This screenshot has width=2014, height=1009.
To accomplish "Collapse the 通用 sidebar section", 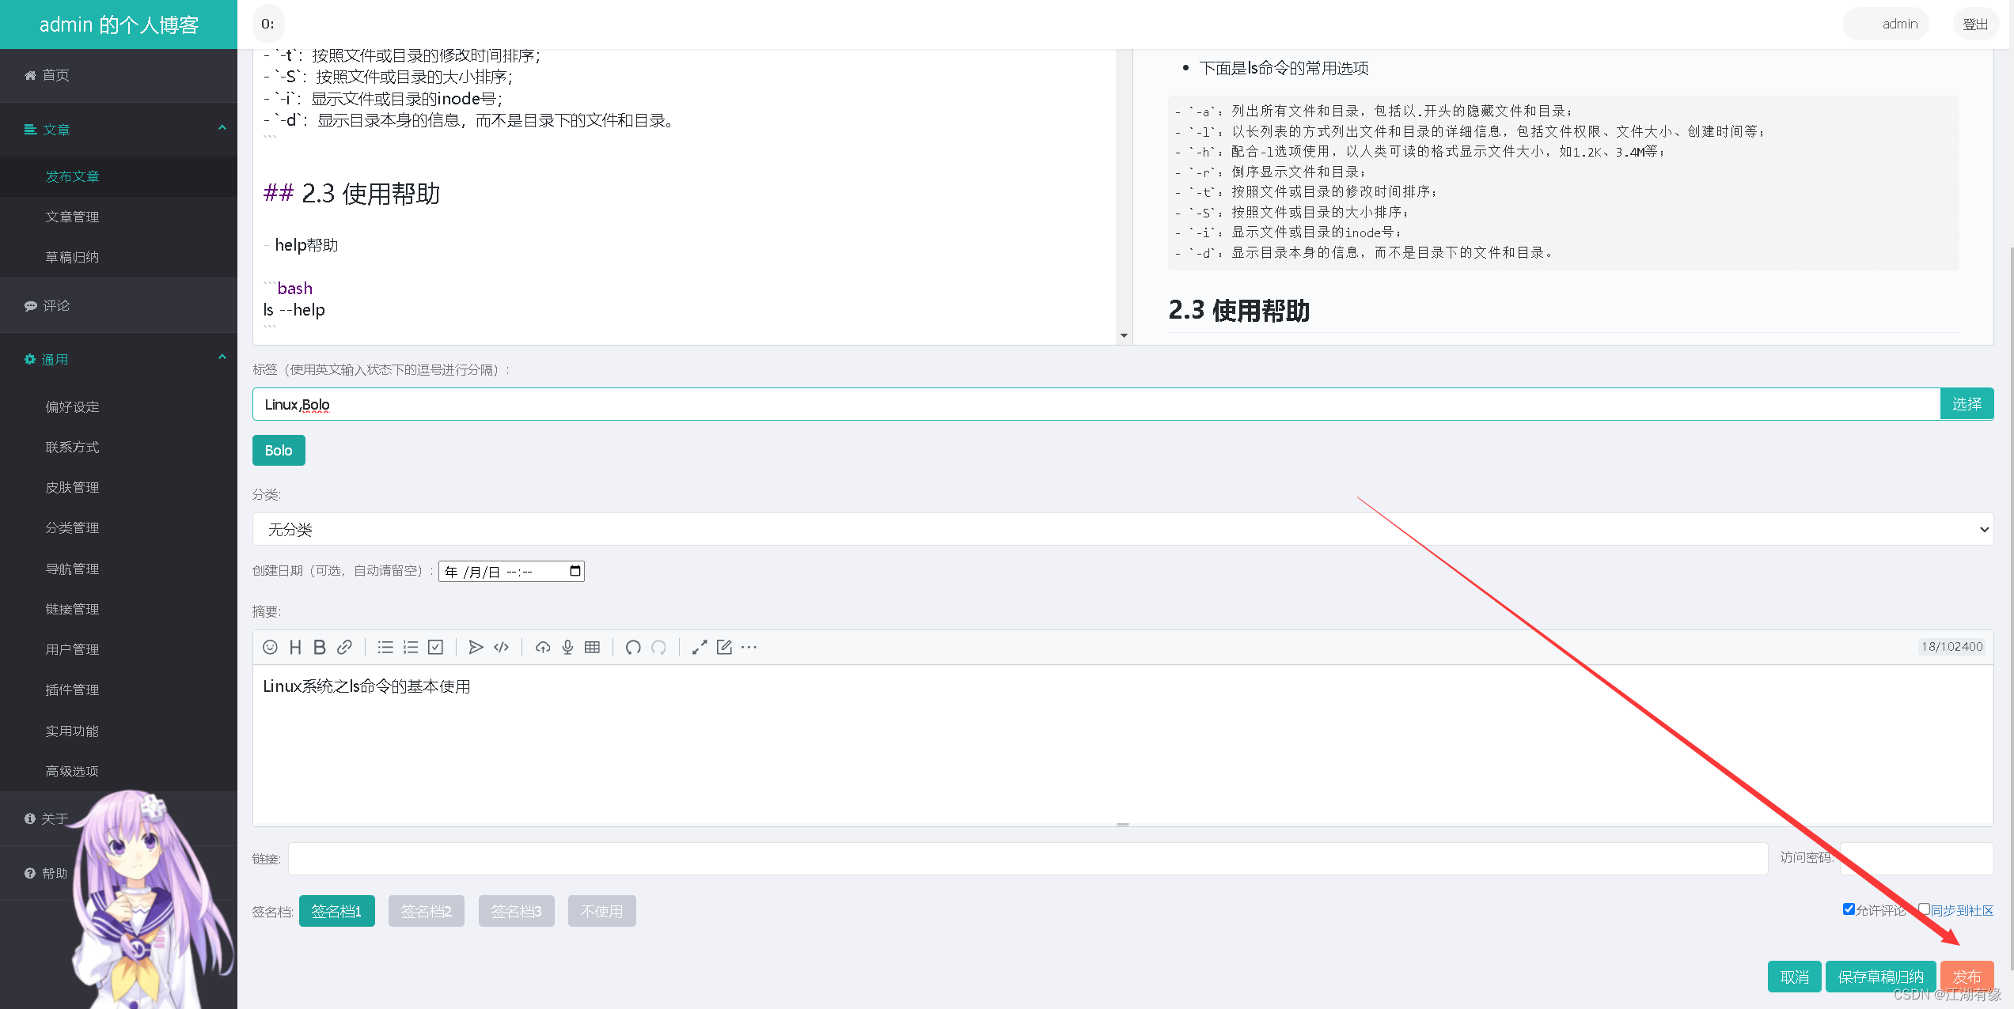I will click(119, 359).
